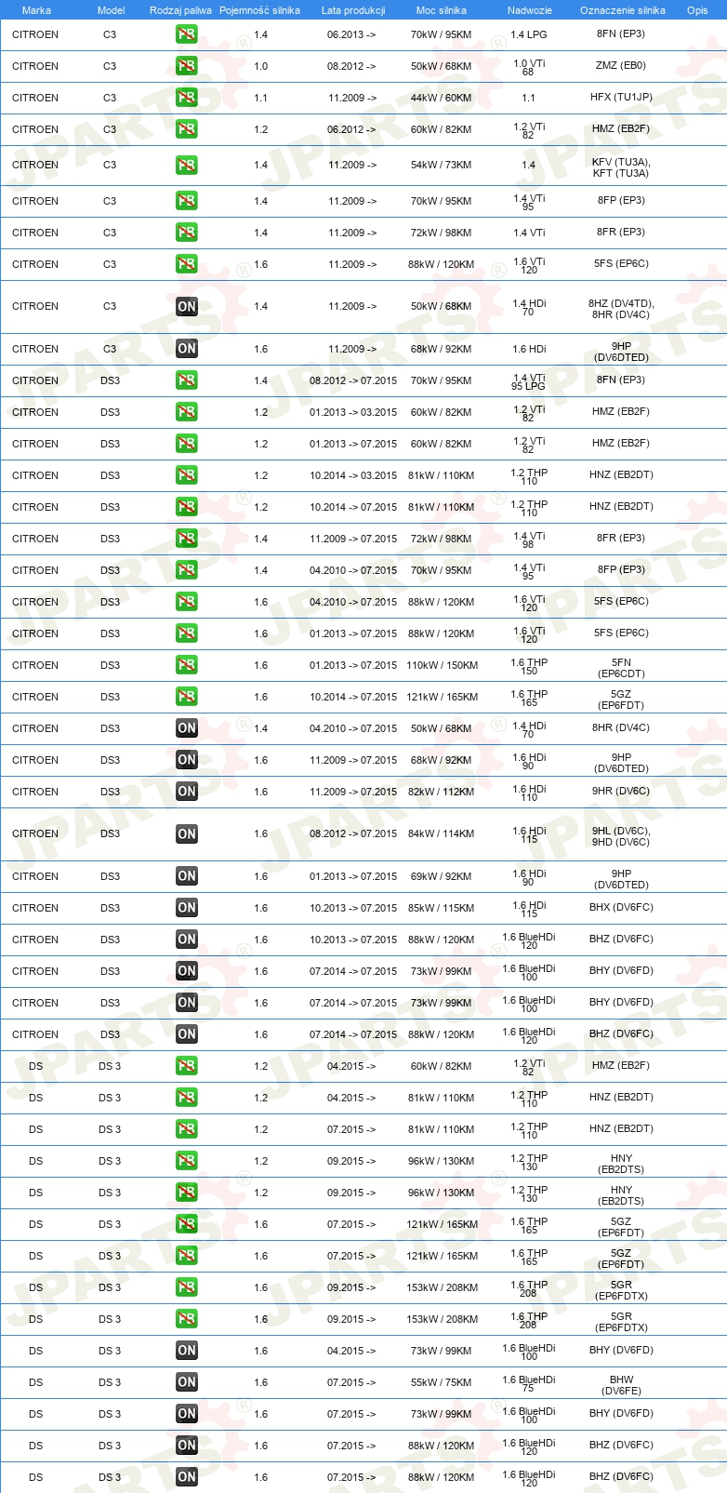The image size is (727, 1493).
Task: Click diesel ON icon in the DS3 8HR (DV4C) row
Action: tap(187, 728)
